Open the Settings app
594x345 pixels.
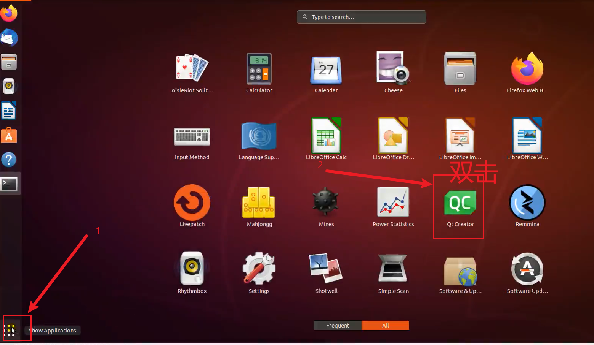click(259, 268)
